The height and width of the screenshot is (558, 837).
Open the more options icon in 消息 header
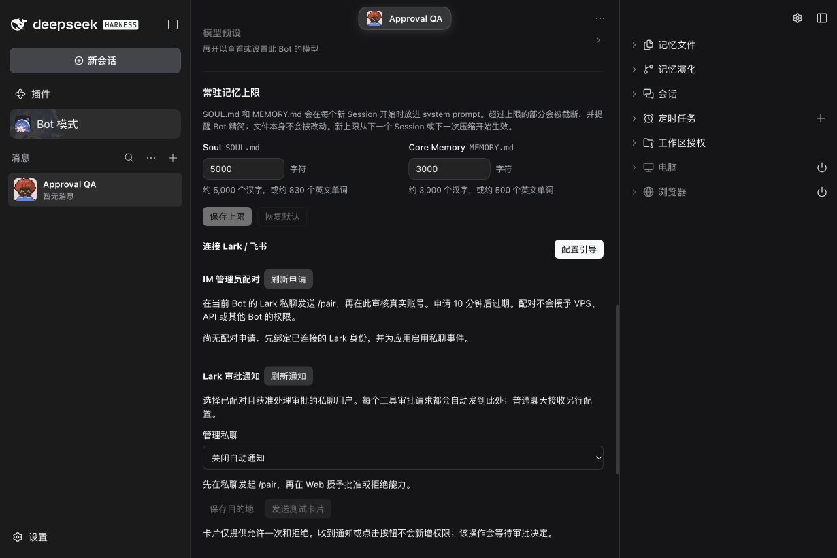pos(151,158)
